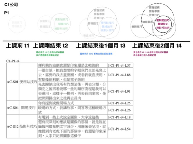Click faint "表達技巧" in the t3 diagram
The height and width of the screenshot is (144, 193).
click(88, 36)
